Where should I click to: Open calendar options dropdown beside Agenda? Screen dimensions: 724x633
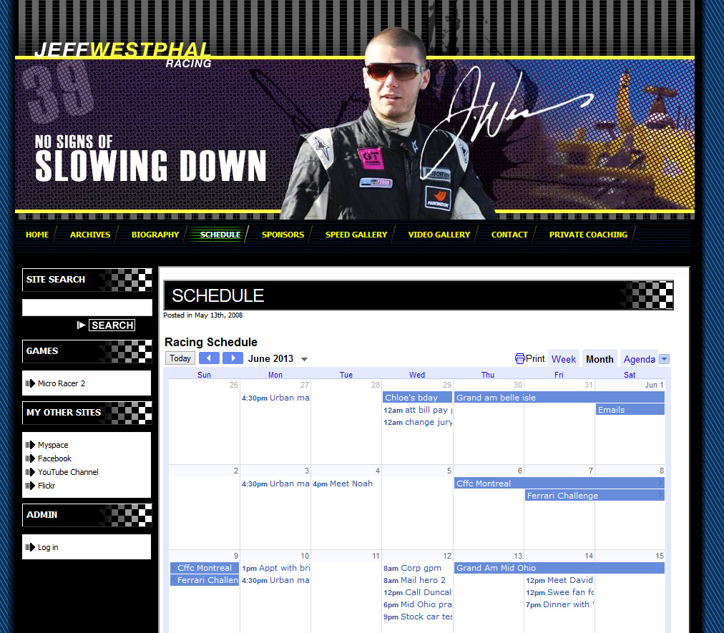[x=664, y=359]
